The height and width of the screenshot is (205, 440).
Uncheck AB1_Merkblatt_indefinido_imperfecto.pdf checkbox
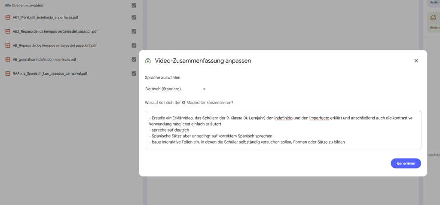(x=134, y=18)
